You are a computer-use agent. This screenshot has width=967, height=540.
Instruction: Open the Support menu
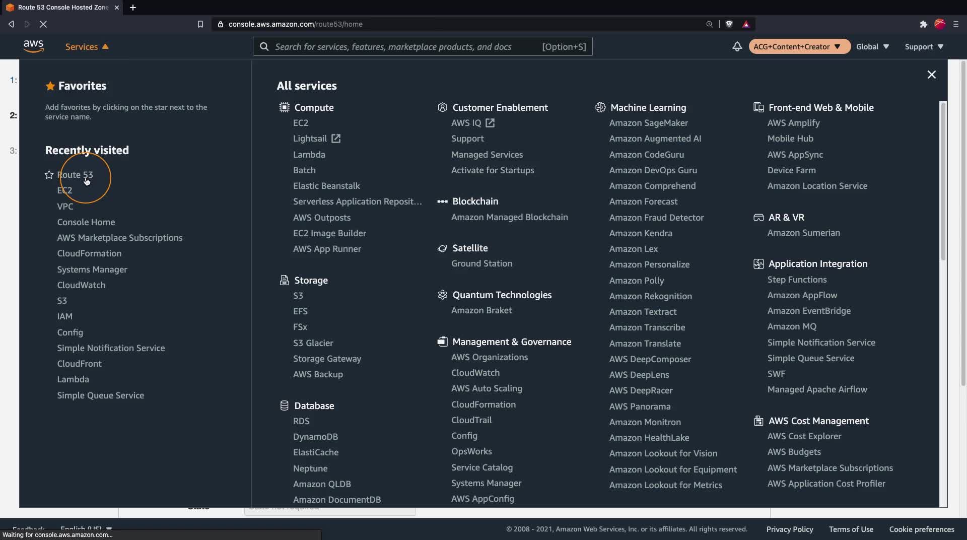pyautogui.click(x=924, y=47)
